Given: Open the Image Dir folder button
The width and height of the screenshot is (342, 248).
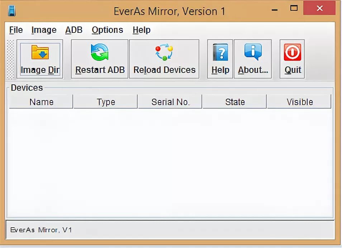Looking at the screenshot, I should pos(40,59).
